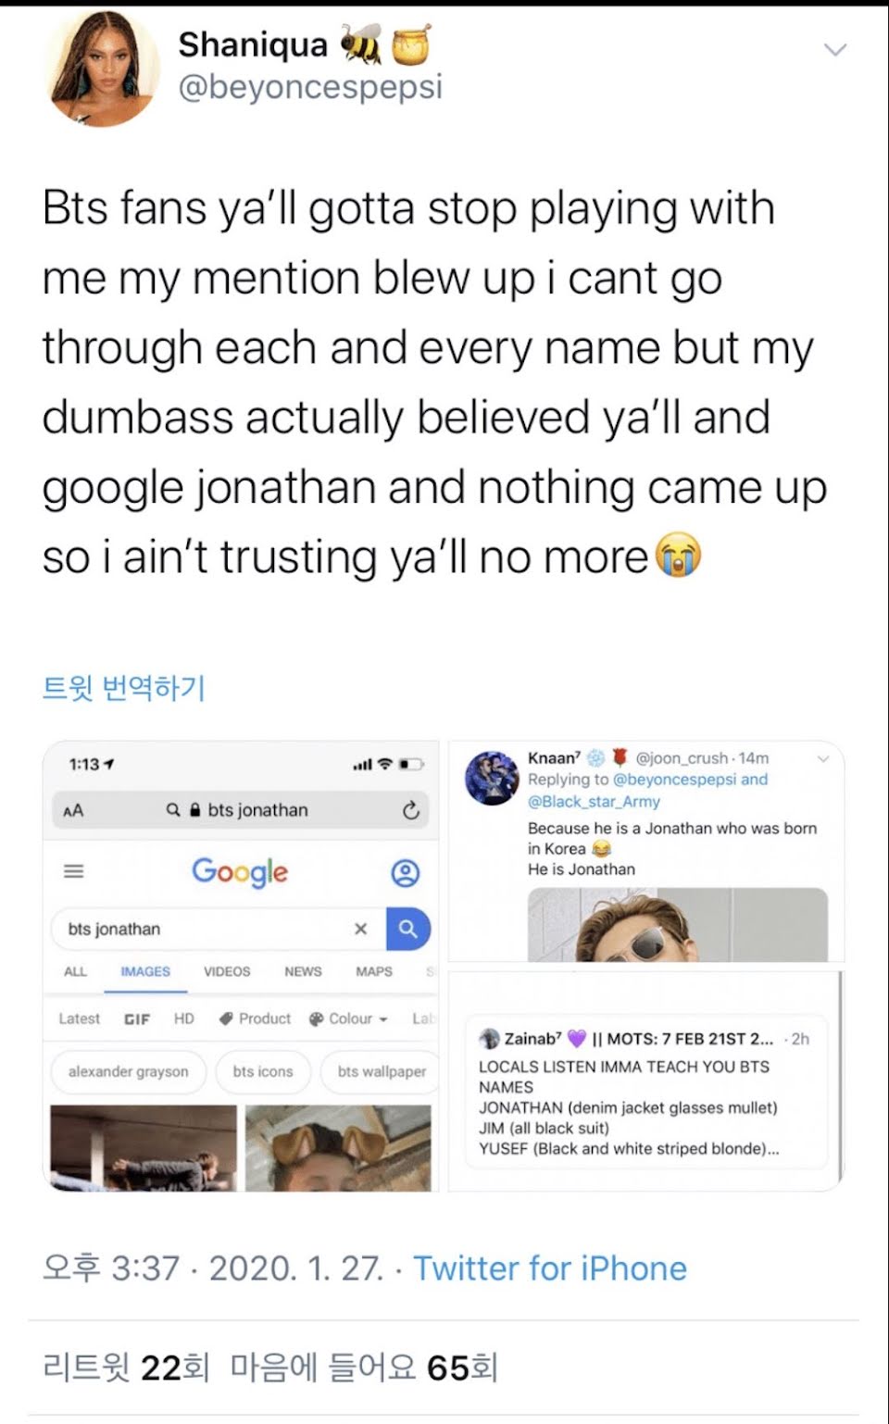Select the bts wallpaper suggestion chip
Image resolution: width=889 pixels, height=1424 pixels.
(380, 1071)
